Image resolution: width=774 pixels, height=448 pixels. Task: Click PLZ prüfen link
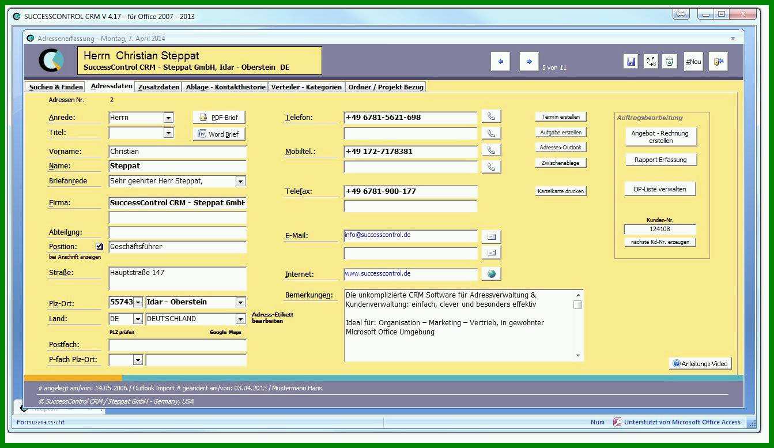(x=122, y=332)
